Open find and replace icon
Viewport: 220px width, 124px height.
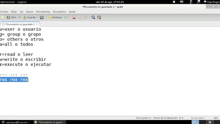(x=99, y=18)
